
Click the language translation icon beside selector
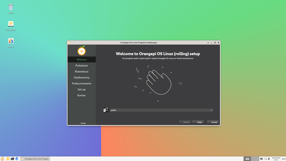(106, 110)
